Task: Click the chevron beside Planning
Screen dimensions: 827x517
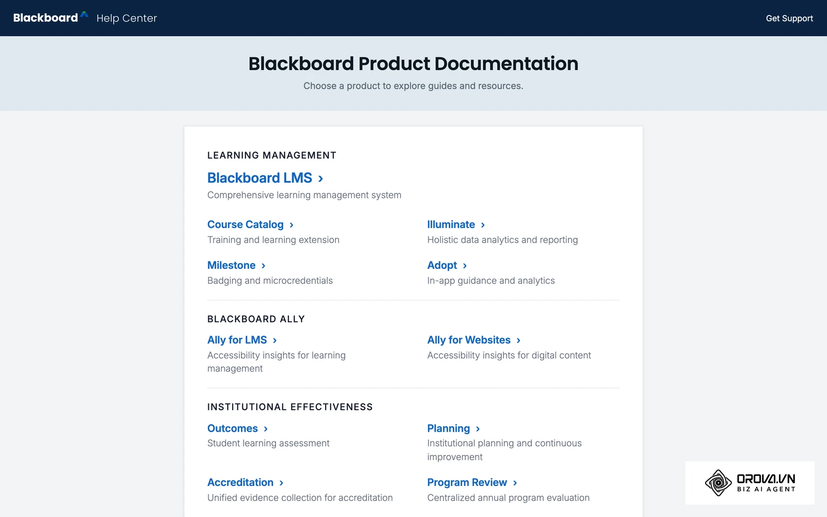Action: (x=478, y=429)
